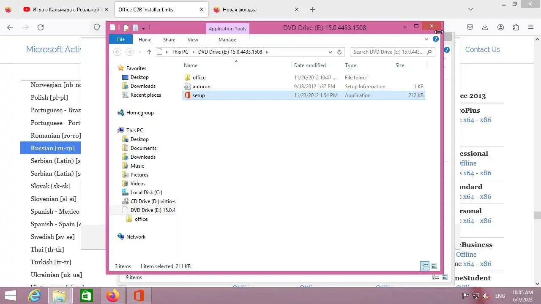Sort by Type column header
541x304 pixels.
pos(367,65)
